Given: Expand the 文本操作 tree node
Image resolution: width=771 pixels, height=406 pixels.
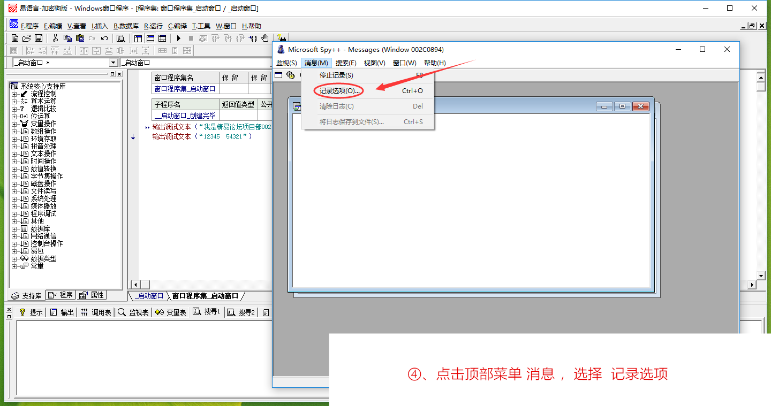Looking at the screenshot, I should click(x=14, y=154).
